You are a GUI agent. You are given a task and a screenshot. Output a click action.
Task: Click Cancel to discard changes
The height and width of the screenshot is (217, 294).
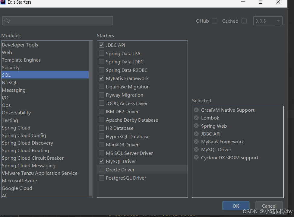269,206
